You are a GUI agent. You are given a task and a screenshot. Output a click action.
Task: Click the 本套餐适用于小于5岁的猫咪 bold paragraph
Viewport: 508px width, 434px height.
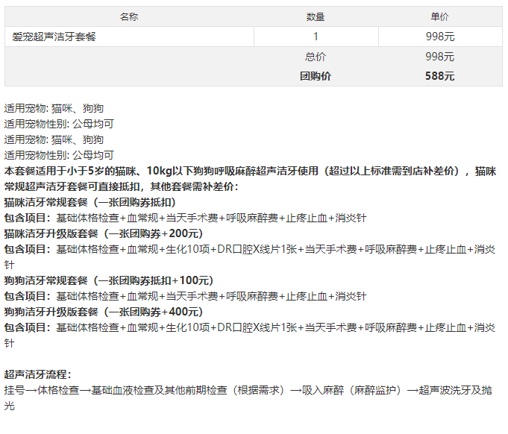pyautogui.click(x=250, y=179)
